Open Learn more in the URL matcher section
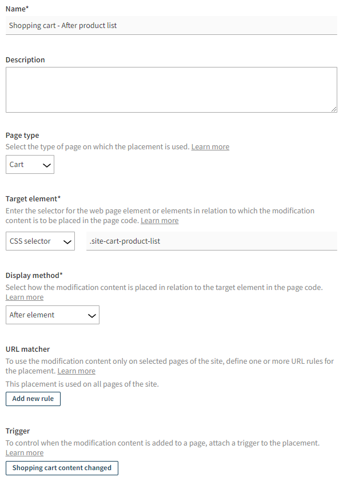343x481 pixels. pos(76,371)
